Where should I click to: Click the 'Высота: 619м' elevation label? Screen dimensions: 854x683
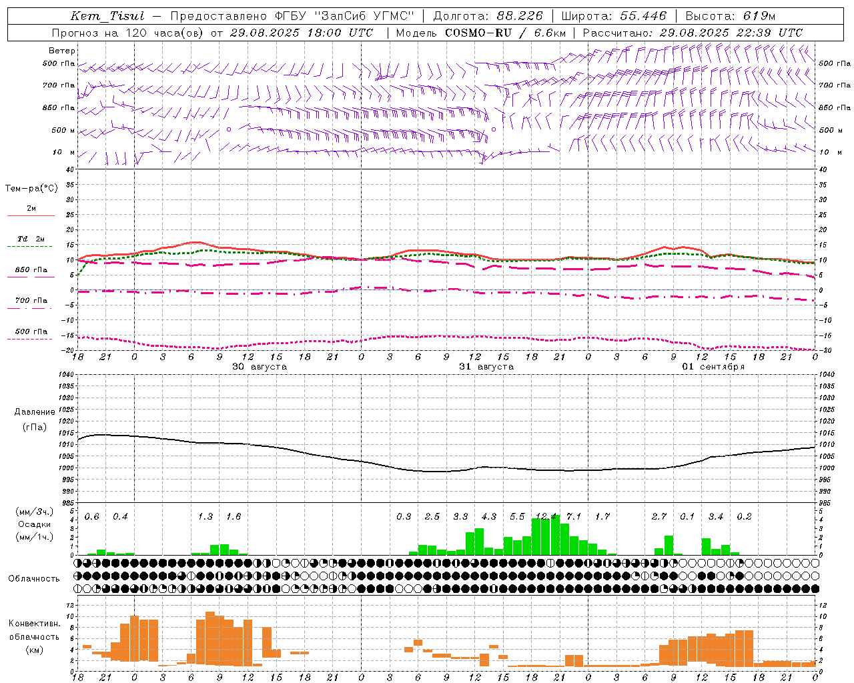pos(731,16)
